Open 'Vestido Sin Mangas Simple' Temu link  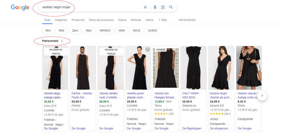click(166, 95)
